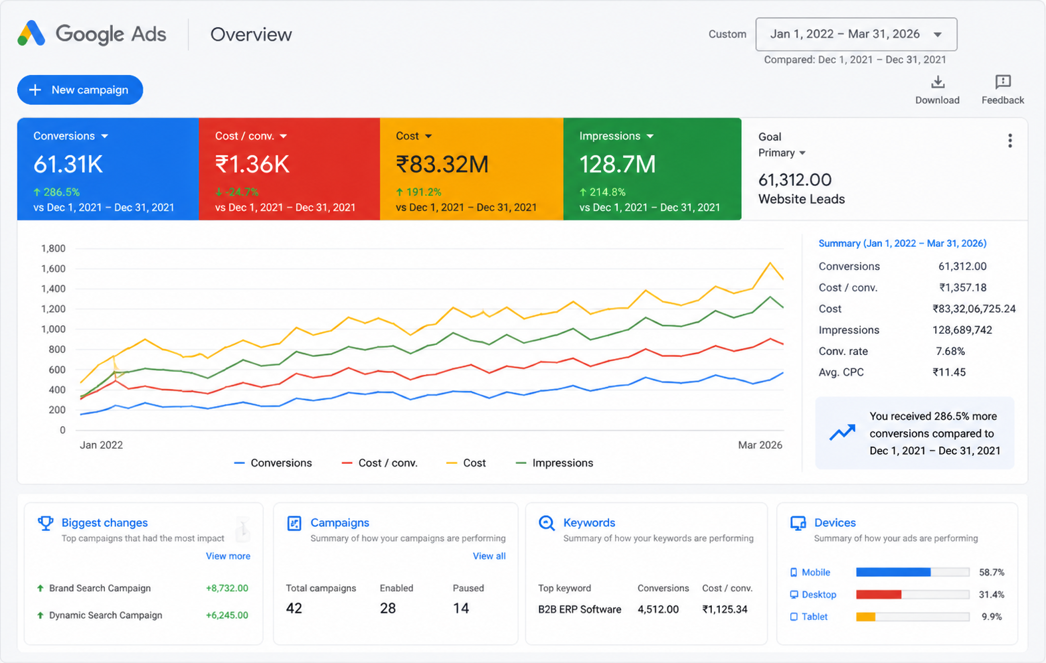The width and height of the screenshot is (1046, 663).
Task: Click the Desktop device link
Action: (x=819, y=595)
